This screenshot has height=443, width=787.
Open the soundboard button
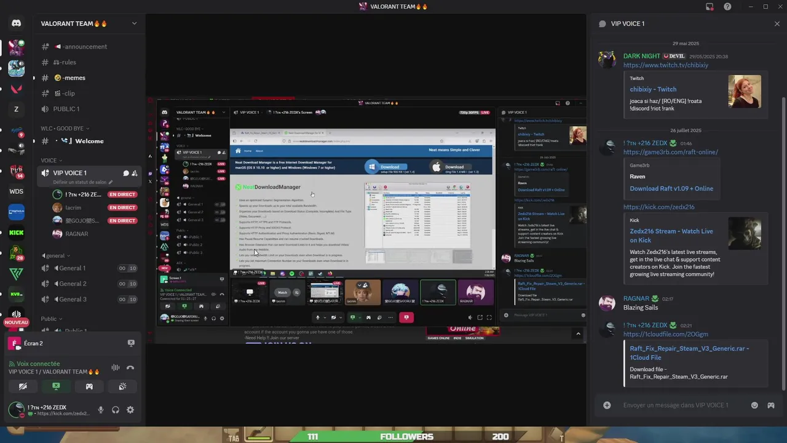click(122, 386)
